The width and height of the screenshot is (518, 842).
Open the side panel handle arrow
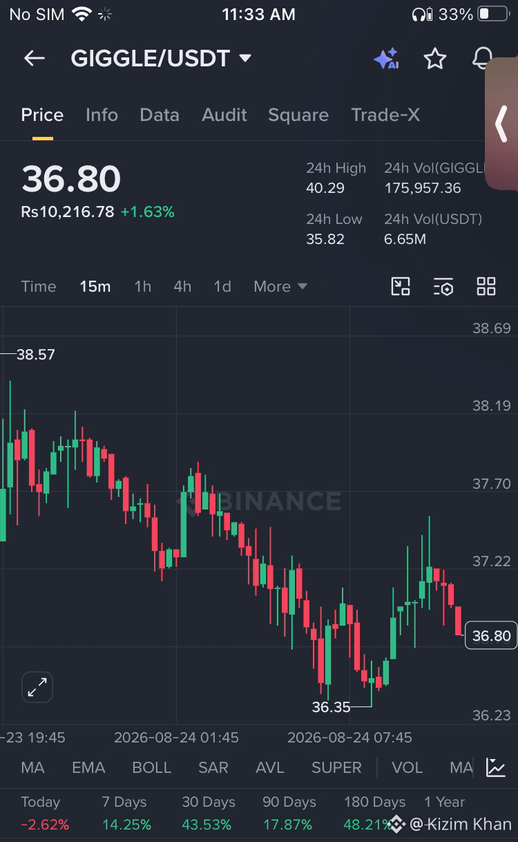[501, 124]
